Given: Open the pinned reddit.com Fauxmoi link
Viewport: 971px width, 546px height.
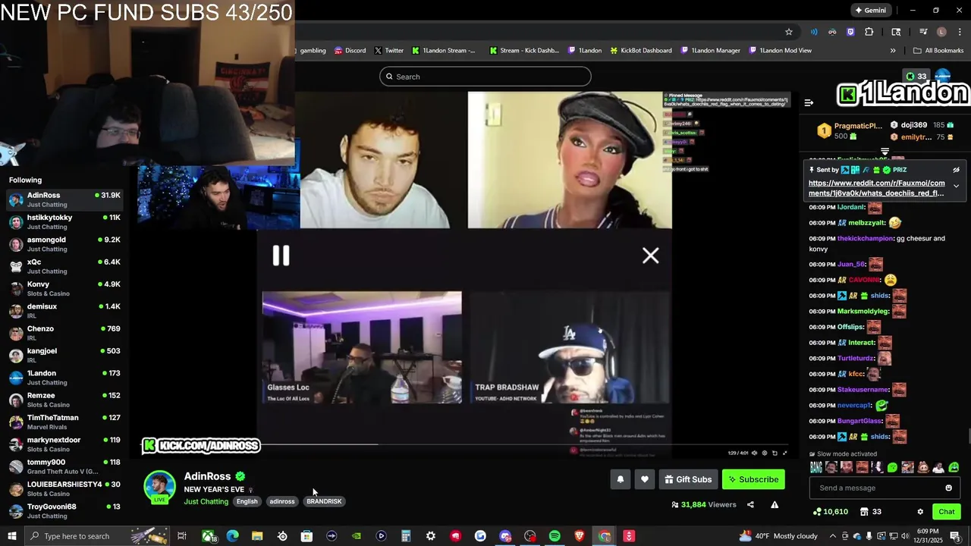Looking at the screenshot, I should 876,188.
